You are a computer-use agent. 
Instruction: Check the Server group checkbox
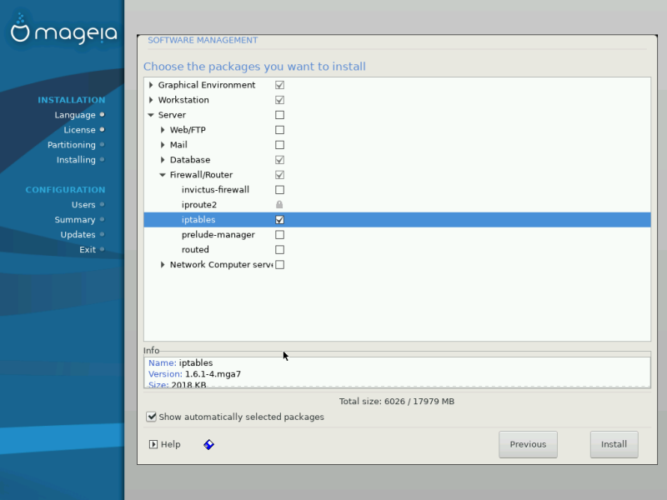click(279, 115)
